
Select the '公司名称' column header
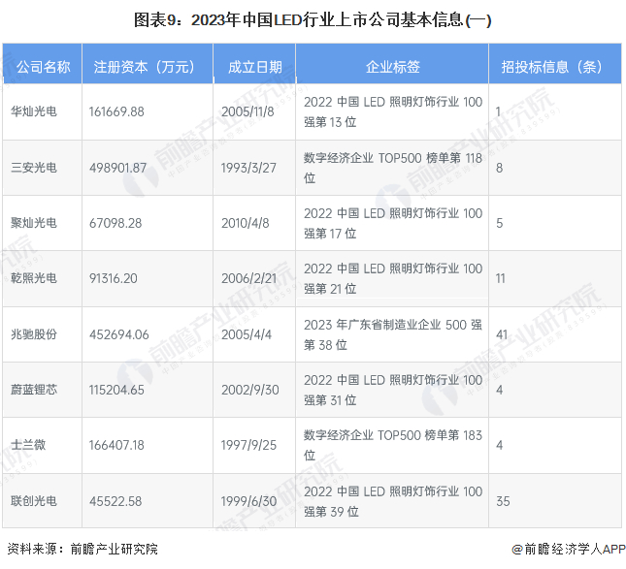tap(43, 67)
